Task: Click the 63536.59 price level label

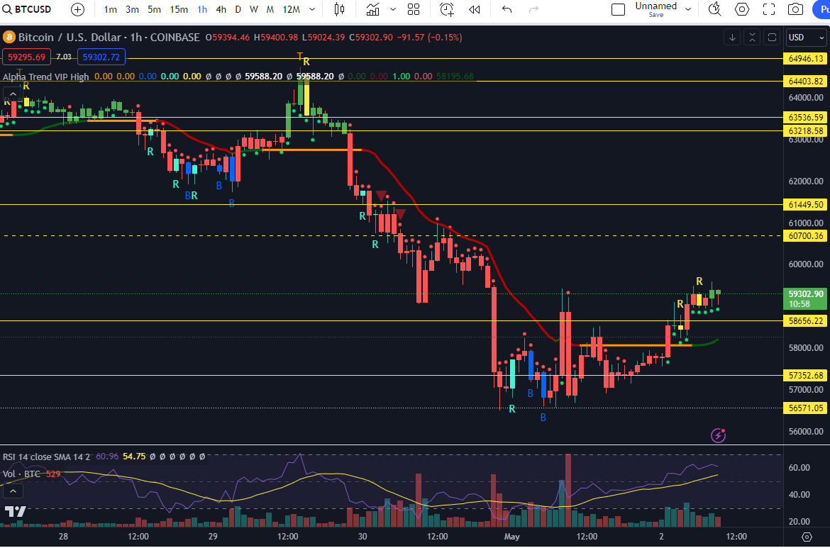Action: pos(806,118)
